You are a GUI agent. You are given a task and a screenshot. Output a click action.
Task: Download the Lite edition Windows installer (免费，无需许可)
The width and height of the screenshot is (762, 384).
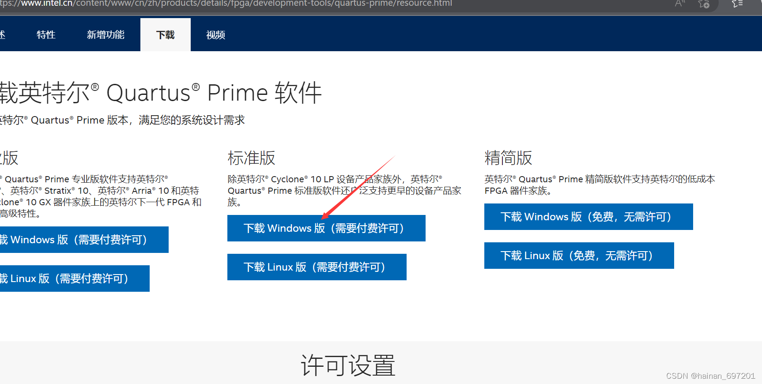click(x=588, y=217)
